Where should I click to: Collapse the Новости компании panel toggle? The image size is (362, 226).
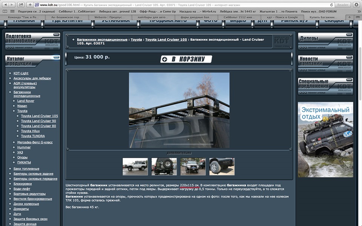pos(349,57)
